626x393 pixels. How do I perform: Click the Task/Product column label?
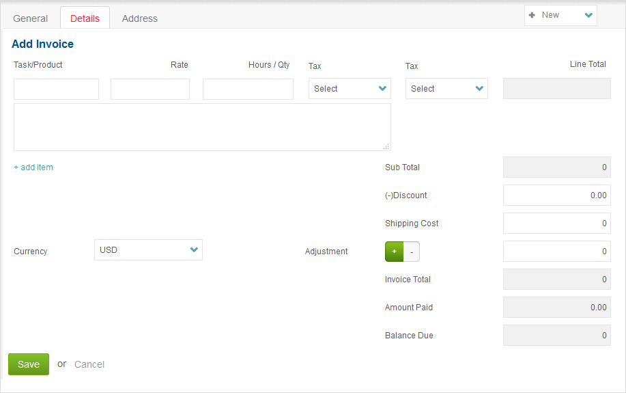(38, 65)
